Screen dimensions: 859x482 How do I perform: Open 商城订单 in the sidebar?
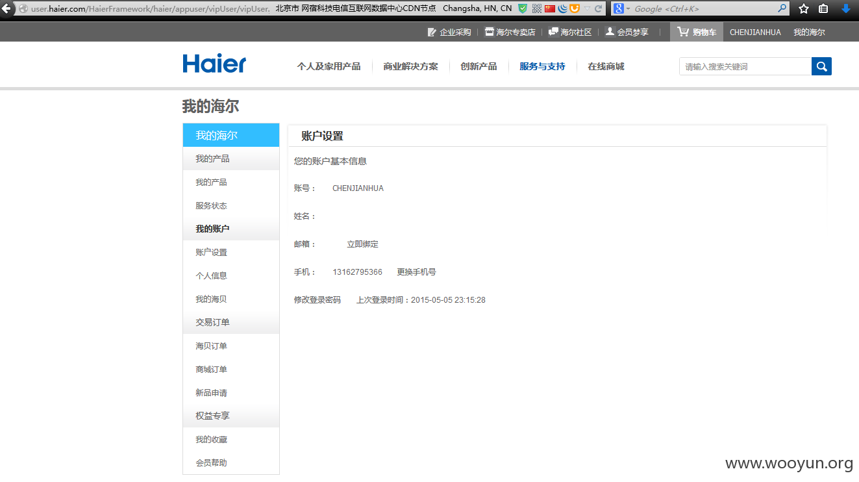(x=211, y=369)
